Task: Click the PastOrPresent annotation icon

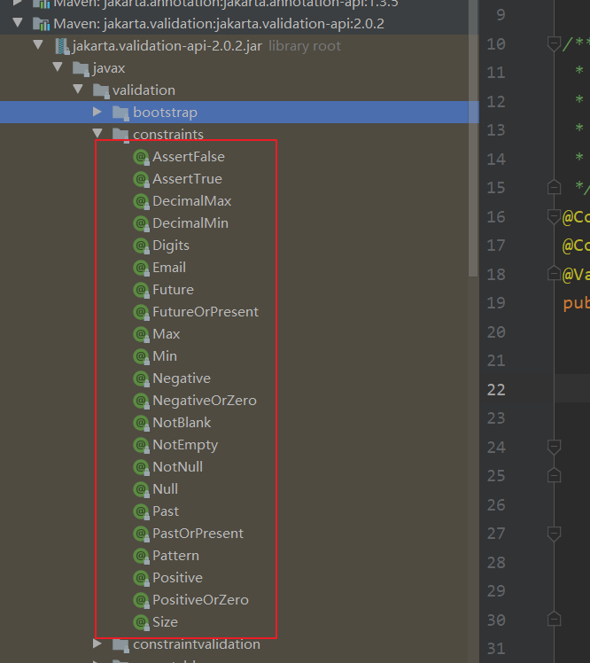Action: tap(141, 534)
